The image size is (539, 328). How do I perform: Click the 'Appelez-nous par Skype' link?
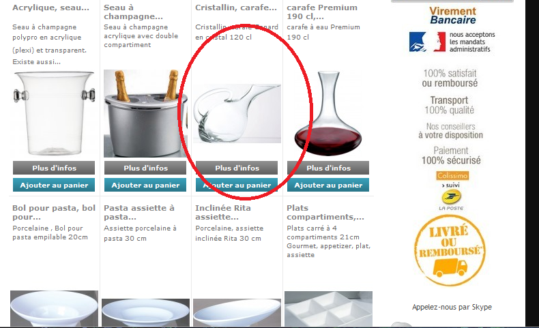pyautogui.click(x=452, y=307)
